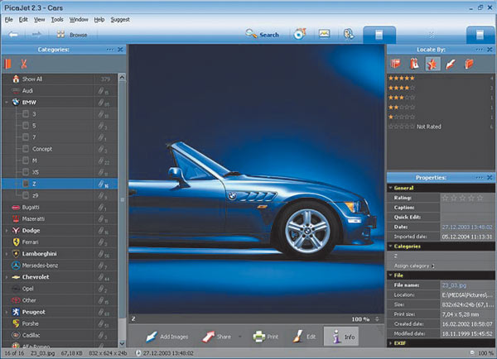
Task: Click the categories scrollbar down arrow
Action: [x=123, y=343]
